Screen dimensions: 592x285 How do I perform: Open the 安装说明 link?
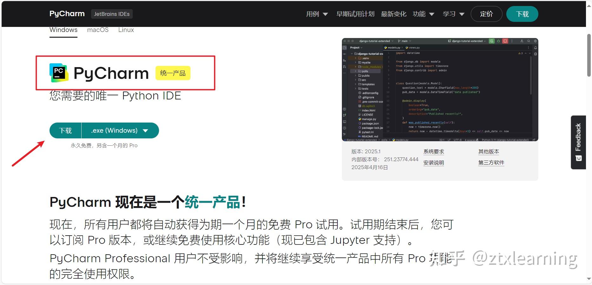click(x=434, y=162)
